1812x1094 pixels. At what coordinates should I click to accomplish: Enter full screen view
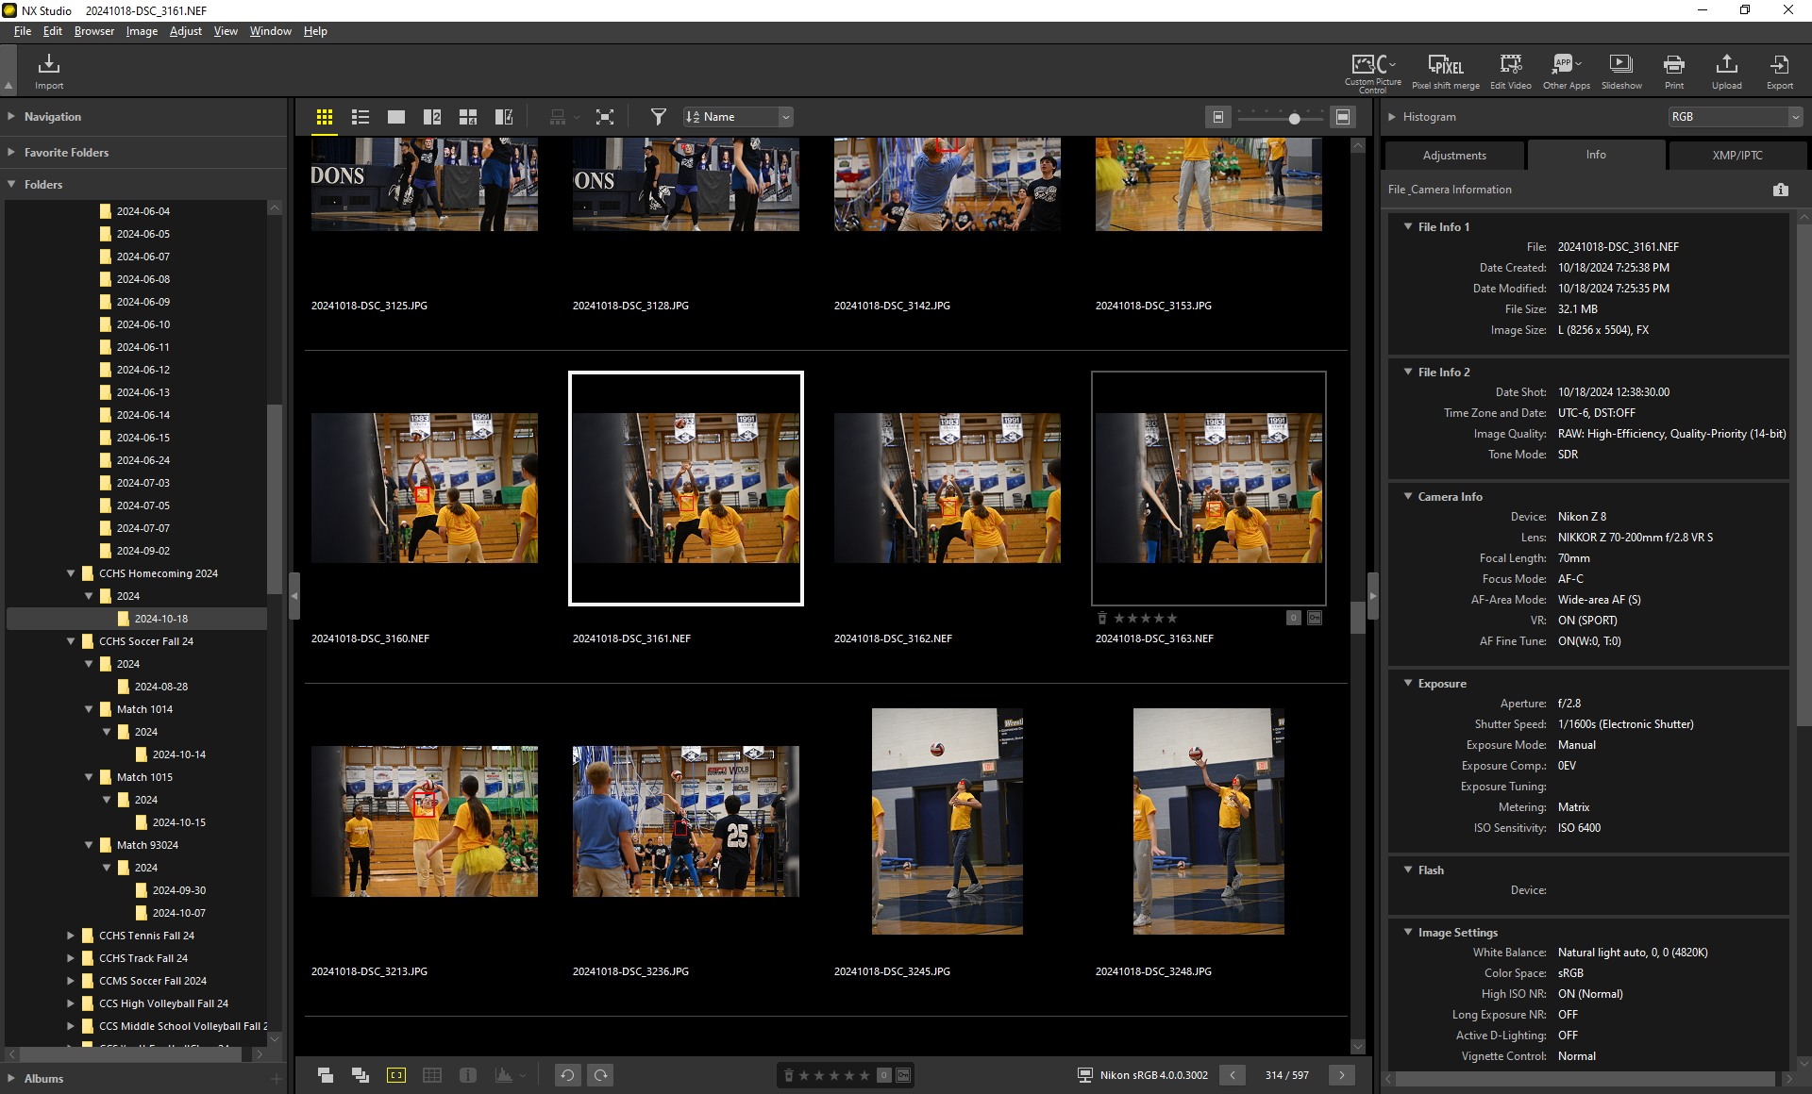(605, 117)
